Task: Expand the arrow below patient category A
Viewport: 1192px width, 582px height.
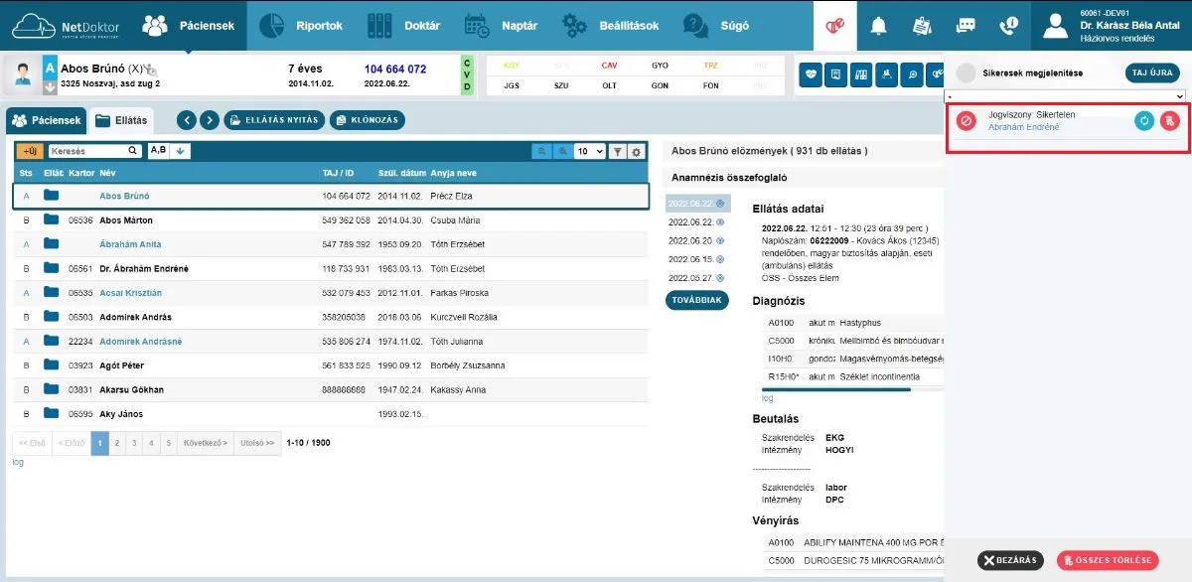Action: (50, 86)
